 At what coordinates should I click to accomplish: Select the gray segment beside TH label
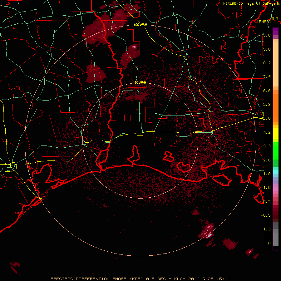(276, 239)
